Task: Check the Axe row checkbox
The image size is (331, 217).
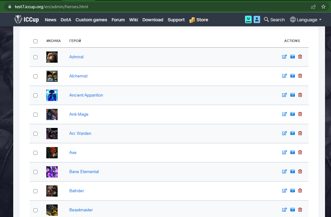Action: [36, 153]
